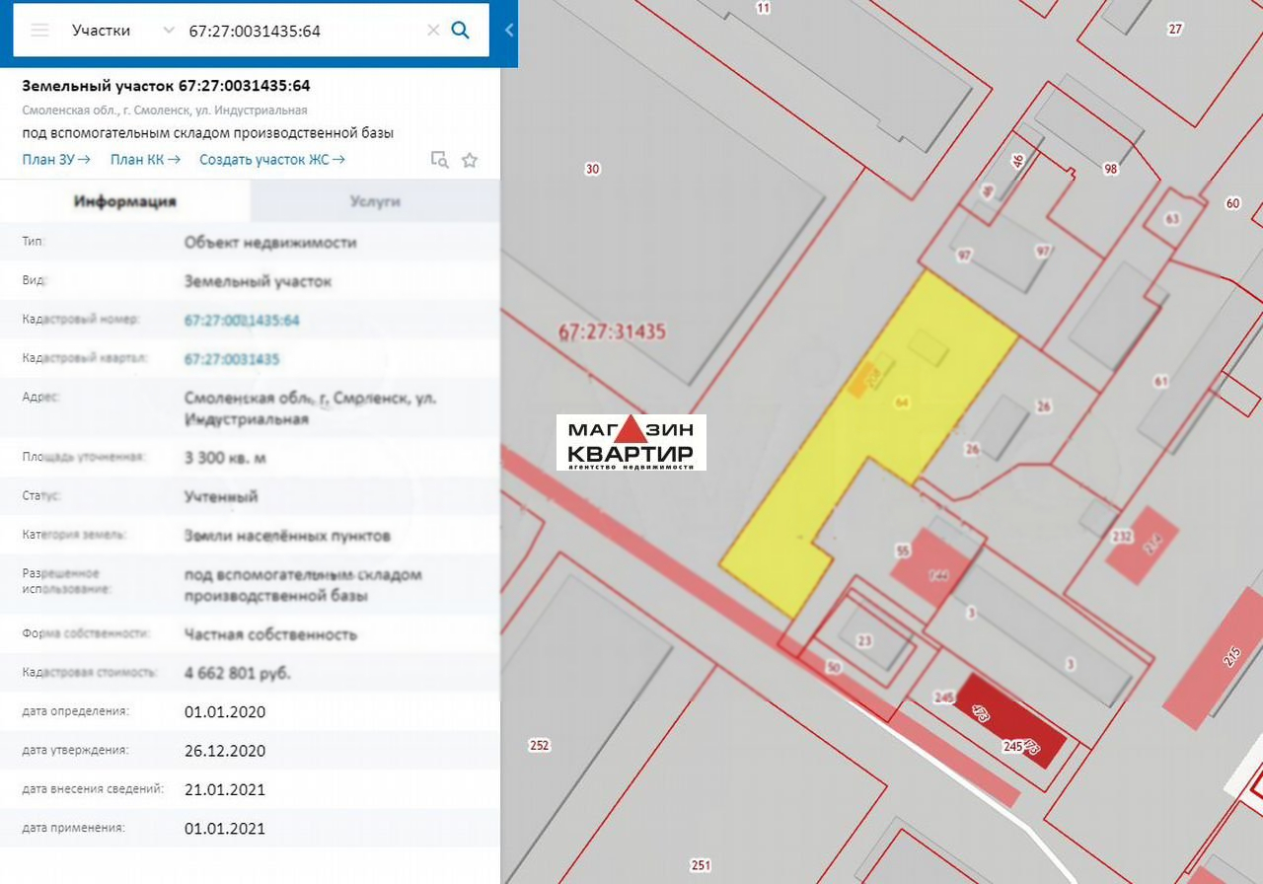Open the План КК link
This screenshot has width=1263, height=884.
pyautogui.click(x=145, y=159)
